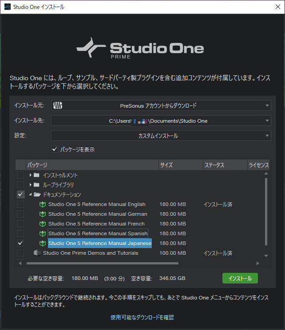
Task: Click package icon for Reference Manual French
Action: (43, 224)
